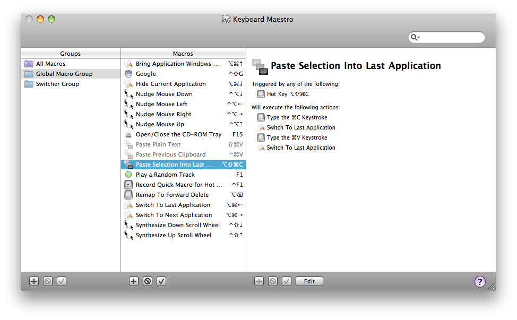Image resolution: width=517 pixels, height=320 pixels.
Task: Click the Remap To Forward Delete key icon
Action: click(128, 195)
